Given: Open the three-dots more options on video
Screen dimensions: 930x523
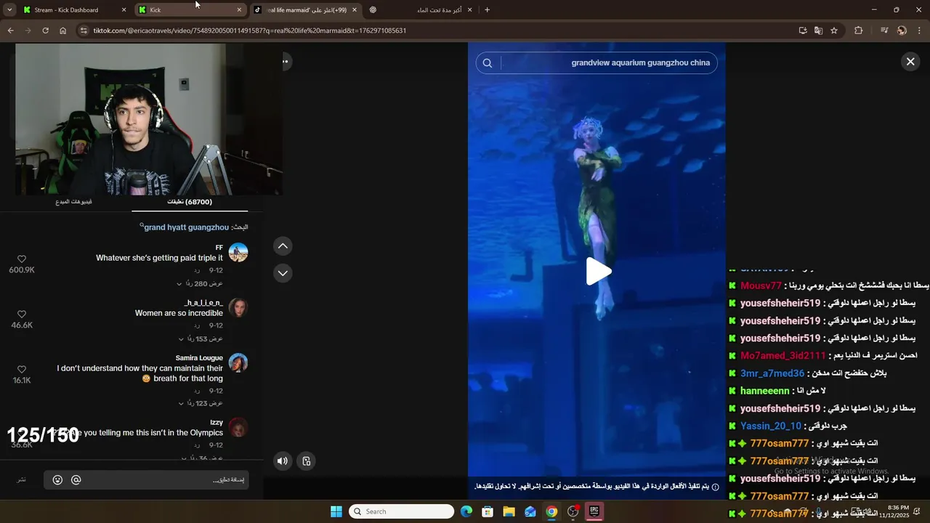Looking at the screenshot, I should pyautogui.click(x=285, y=62).
